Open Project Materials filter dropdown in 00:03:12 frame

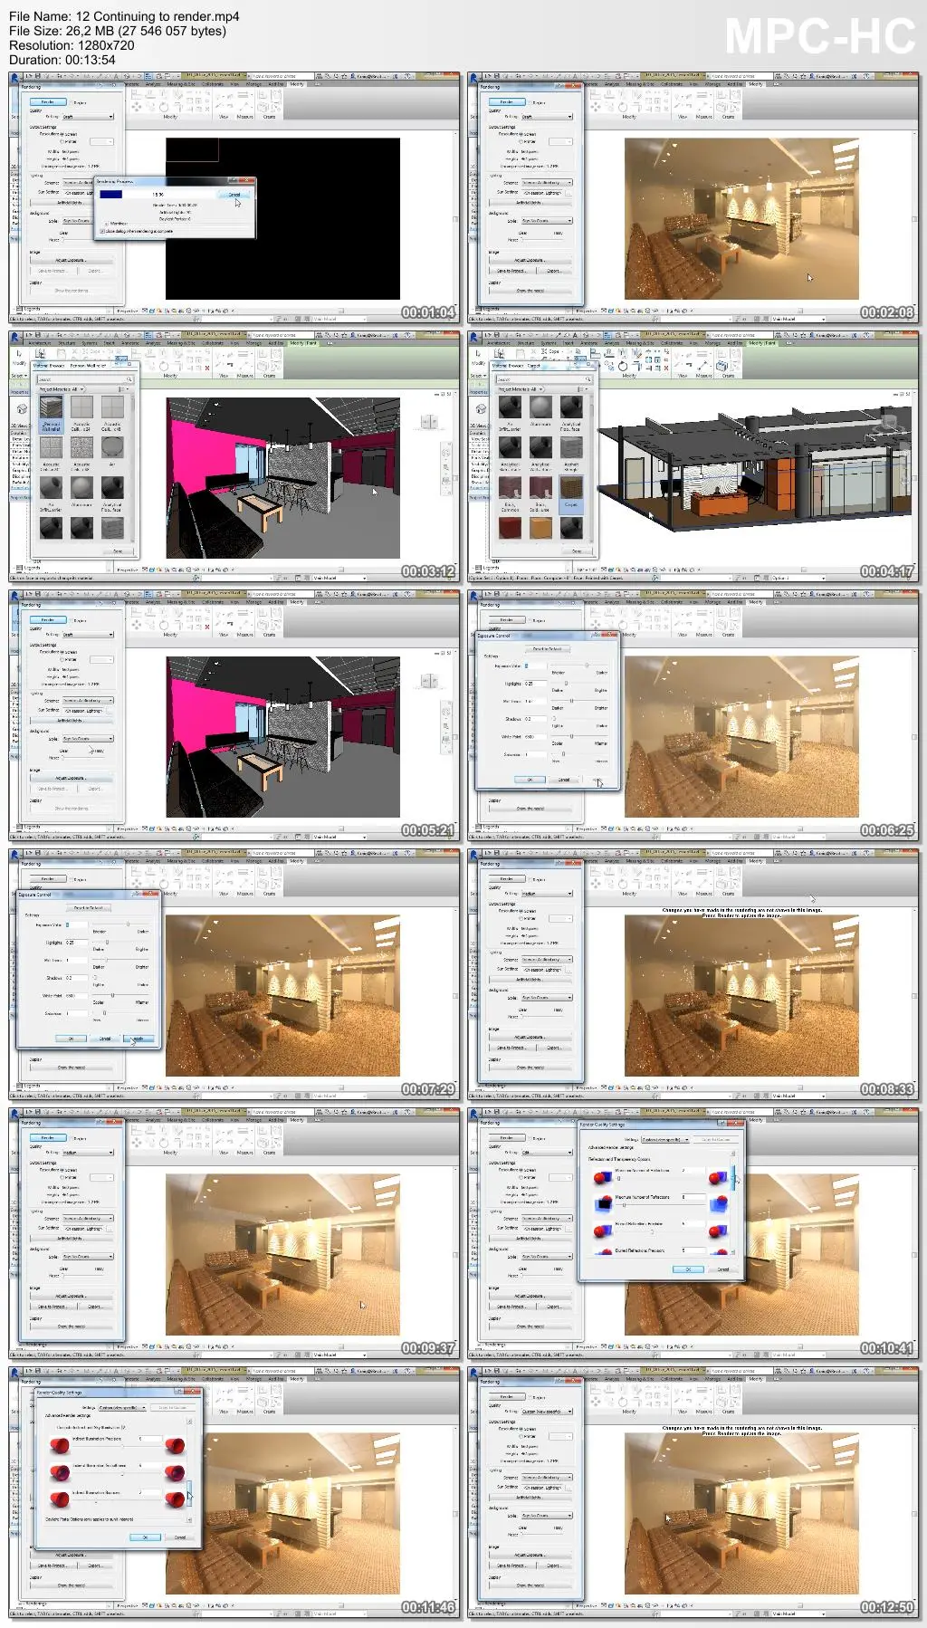(62, 389)
